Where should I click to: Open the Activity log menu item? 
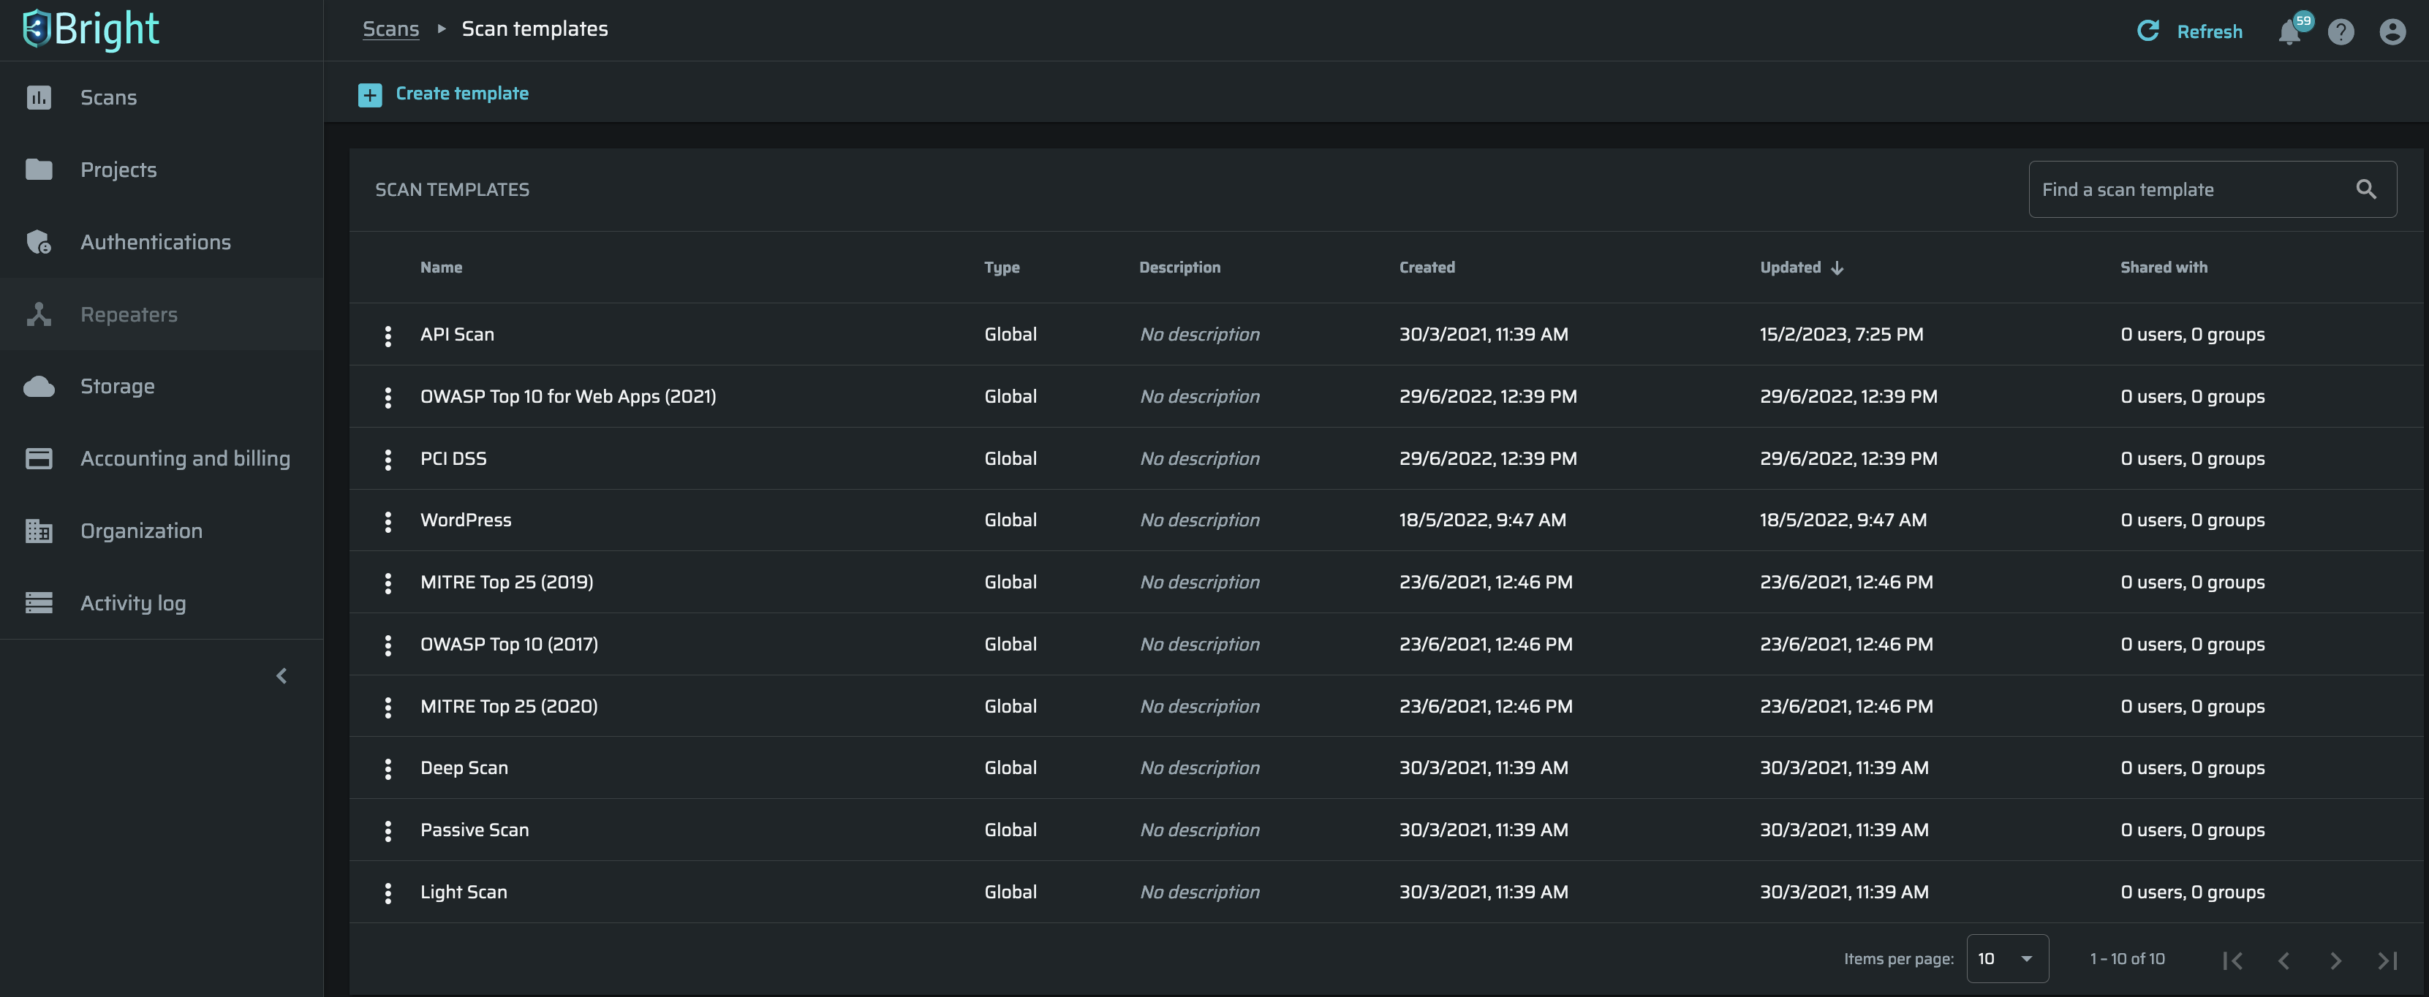point(132,603)
